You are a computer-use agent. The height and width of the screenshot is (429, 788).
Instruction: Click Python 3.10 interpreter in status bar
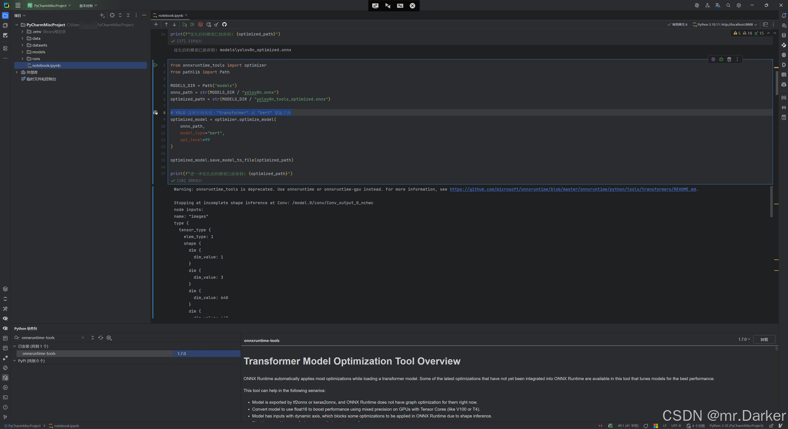736,426
